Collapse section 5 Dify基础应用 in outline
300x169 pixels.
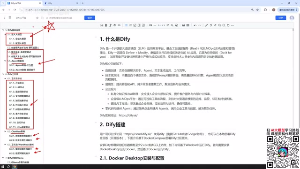click(3, 30)
